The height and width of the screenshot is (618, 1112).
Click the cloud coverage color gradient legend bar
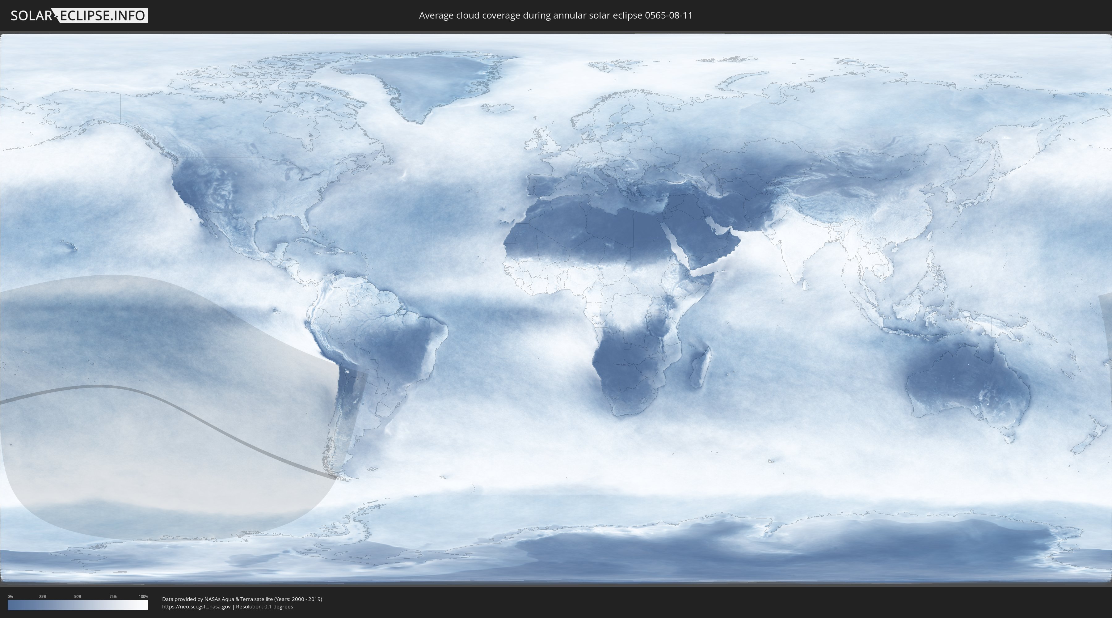tap(78, 605)
